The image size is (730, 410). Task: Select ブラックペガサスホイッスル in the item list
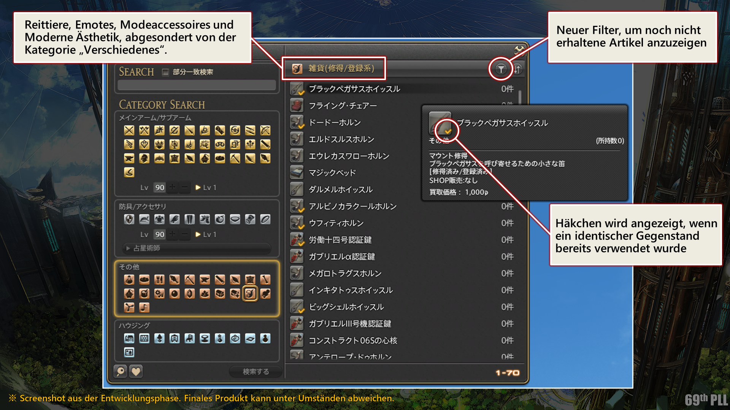[x=354, y=89]
